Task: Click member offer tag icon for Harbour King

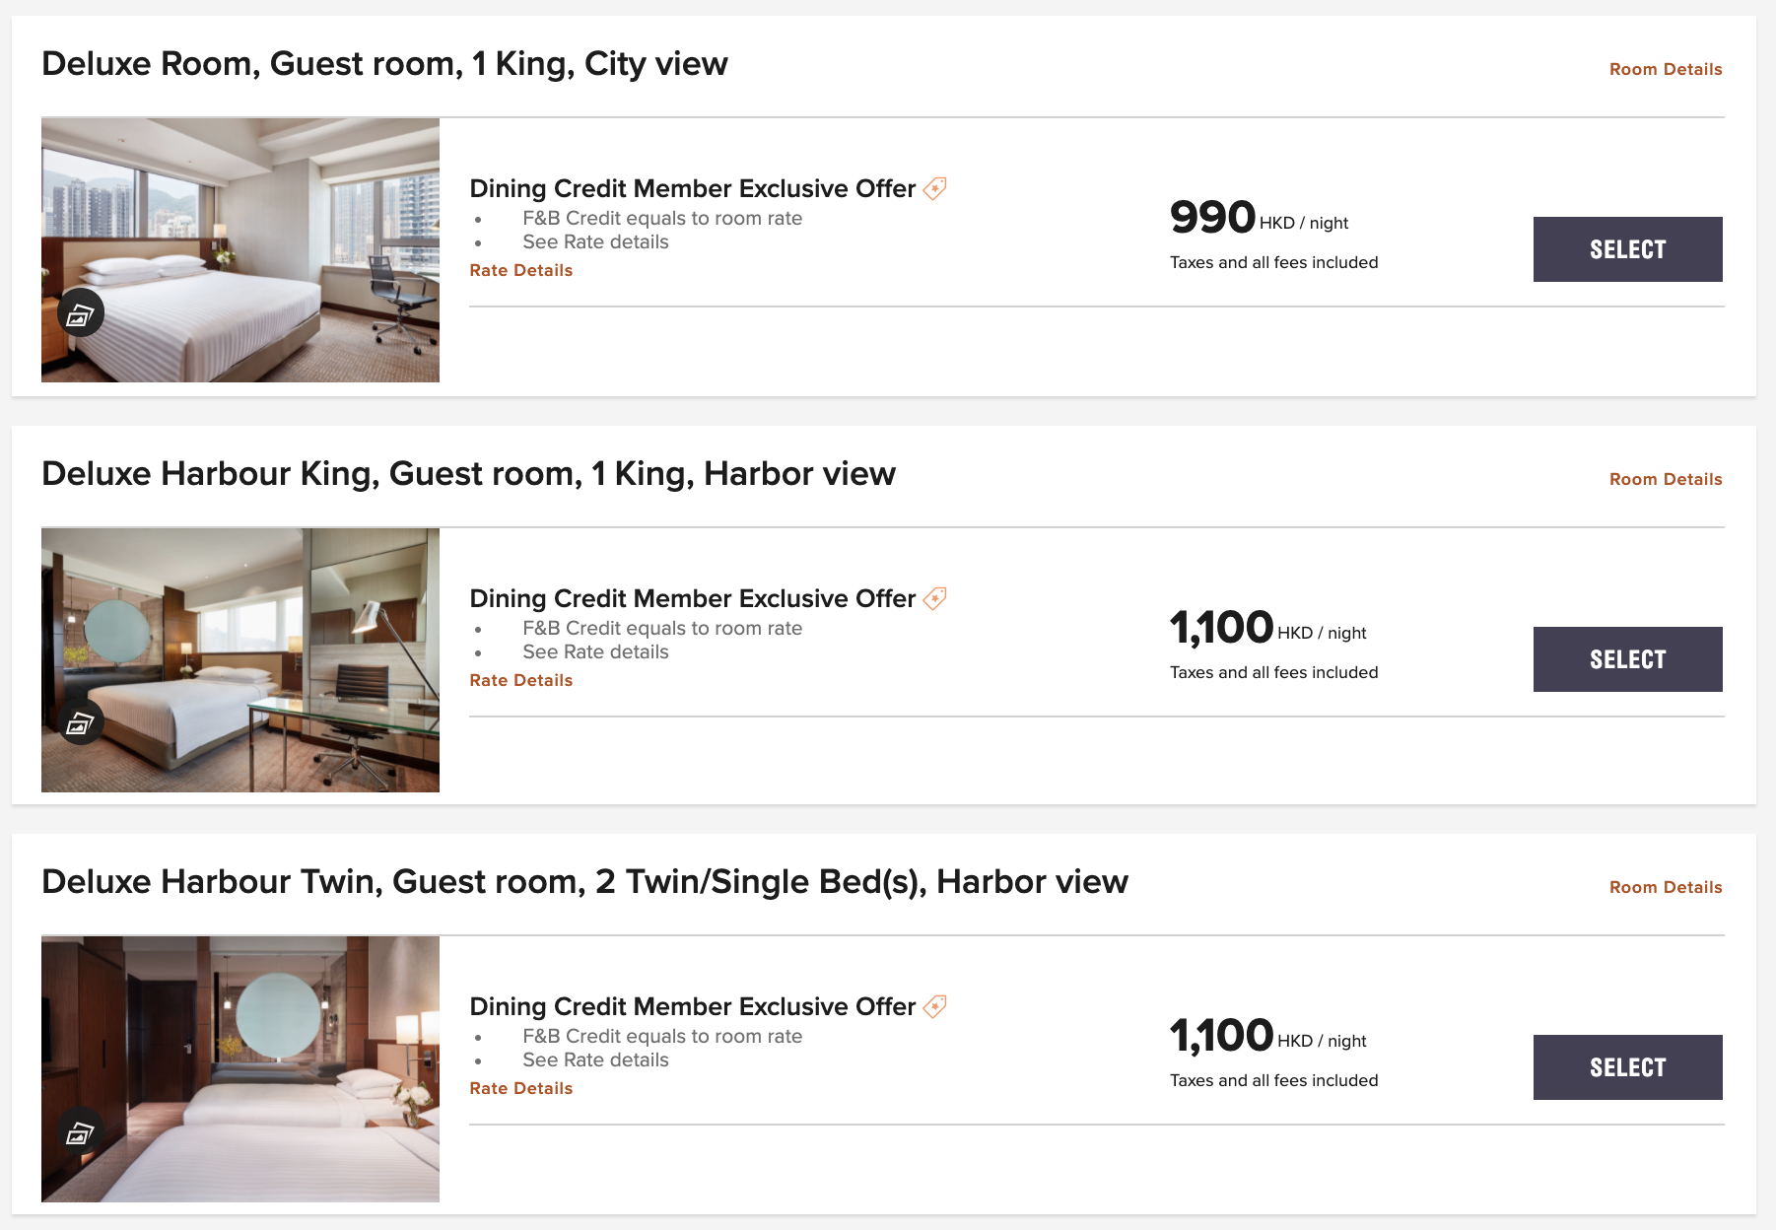Action: pos(935,597)
